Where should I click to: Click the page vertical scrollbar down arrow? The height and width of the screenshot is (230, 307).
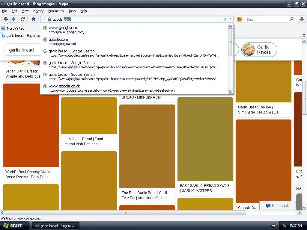click(x=304, y=207)
